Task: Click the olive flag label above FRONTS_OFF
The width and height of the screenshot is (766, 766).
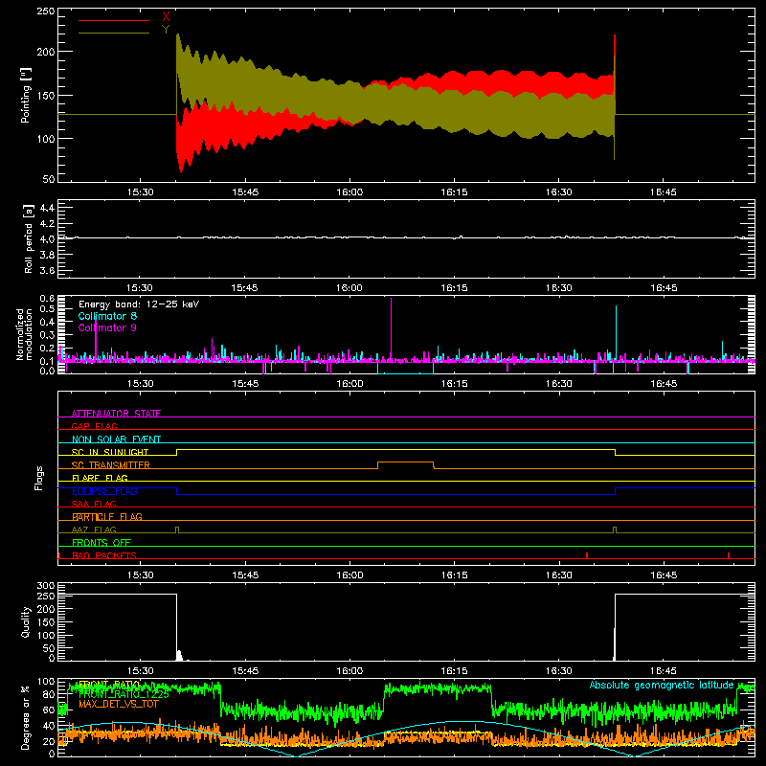Action: point(94,529)
